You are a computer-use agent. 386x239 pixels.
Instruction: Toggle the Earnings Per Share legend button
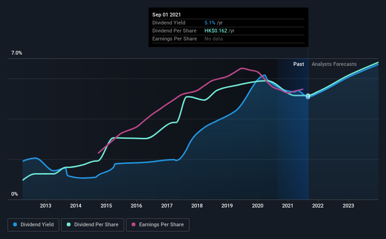158,225
